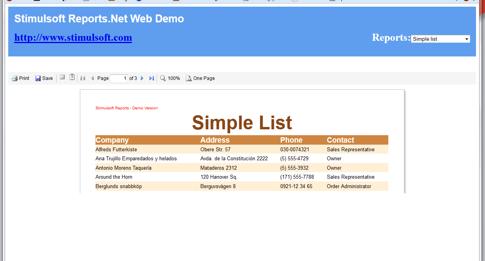
Task: Open the http://www.stimulsoft.com link
Action: pos(73,38)
